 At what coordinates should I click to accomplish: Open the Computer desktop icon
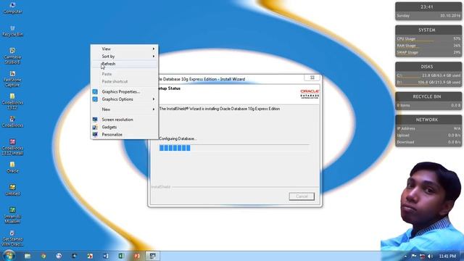12,8
